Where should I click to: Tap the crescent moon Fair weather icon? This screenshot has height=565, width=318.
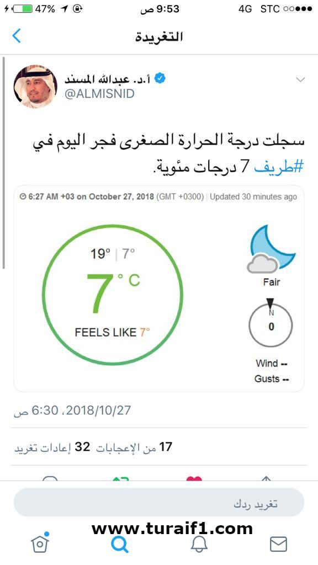271,249
